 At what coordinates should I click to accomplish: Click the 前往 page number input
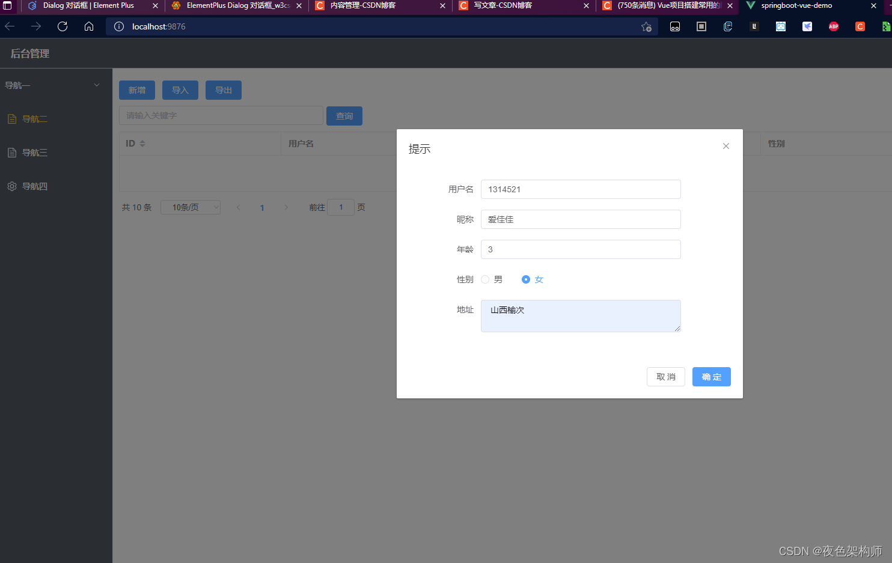341,207
